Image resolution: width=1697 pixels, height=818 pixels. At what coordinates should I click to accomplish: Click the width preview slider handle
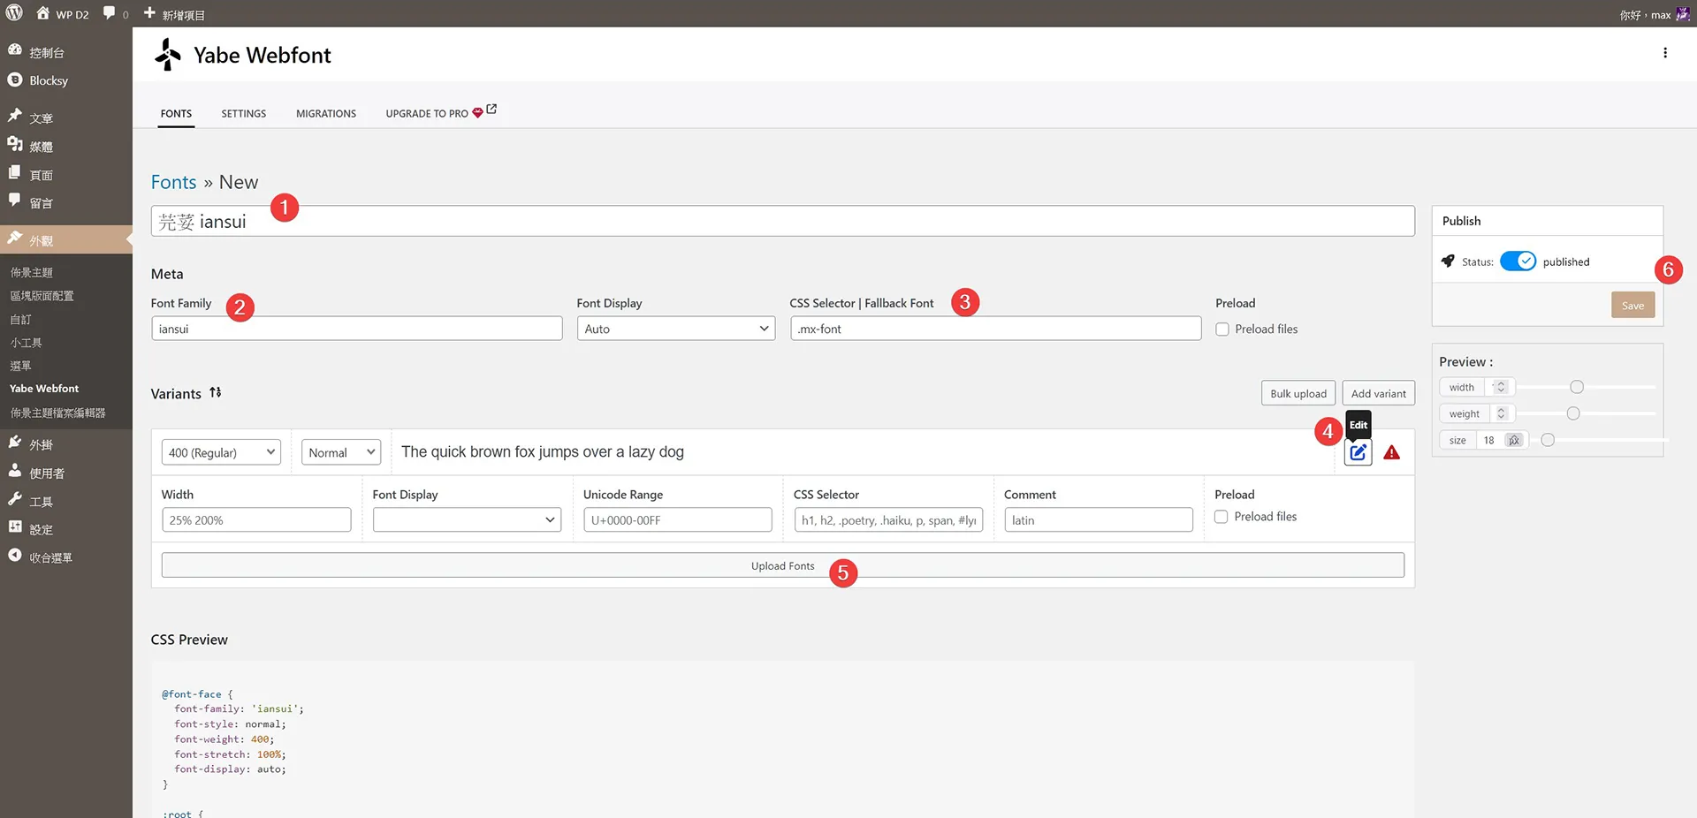point(1577,387)
